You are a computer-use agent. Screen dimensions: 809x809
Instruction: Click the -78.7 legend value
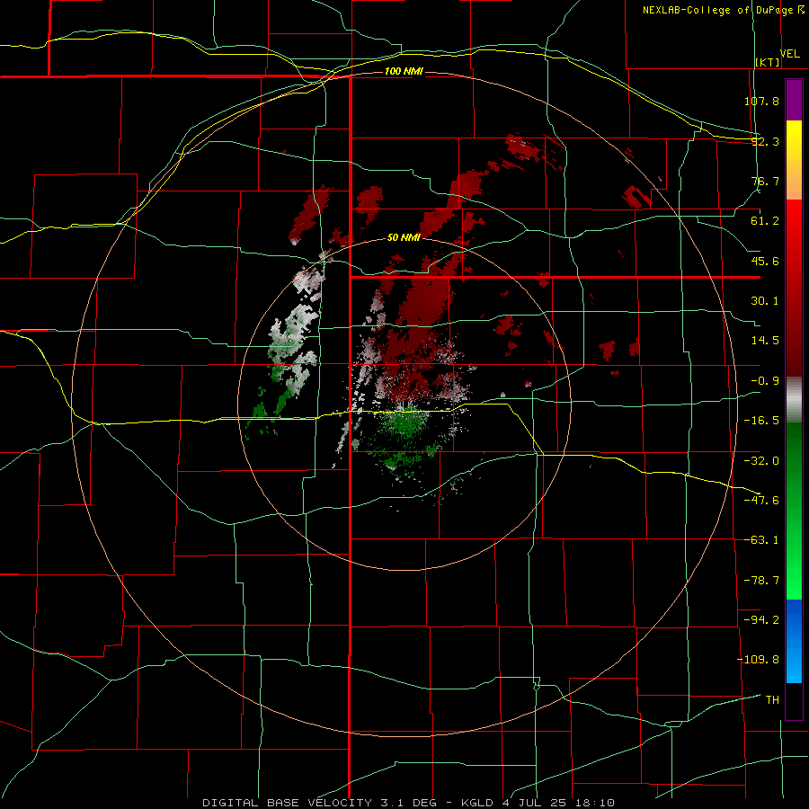coord(761,581)
